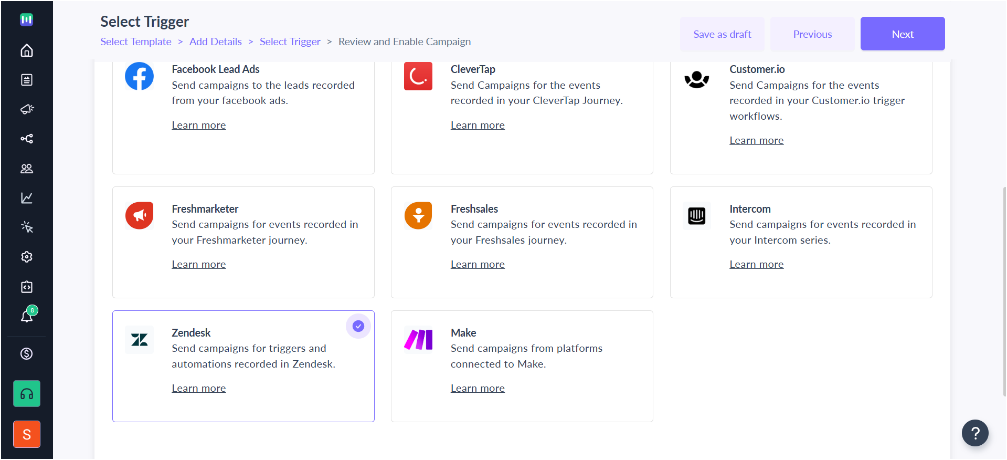
Task: Click the Freshsales card title
Action: point(474,209)
